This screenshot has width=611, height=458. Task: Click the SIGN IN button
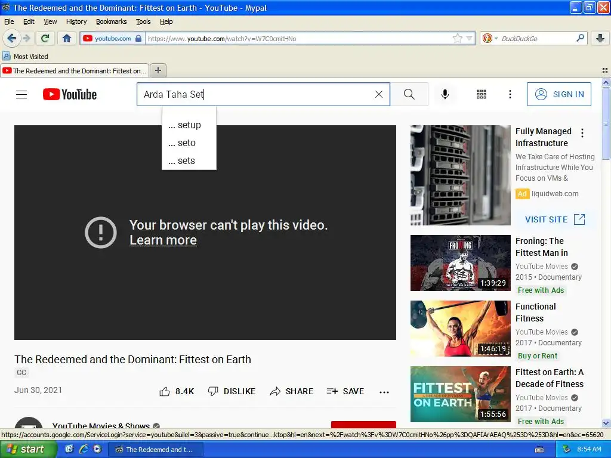(x=558, y=94)
